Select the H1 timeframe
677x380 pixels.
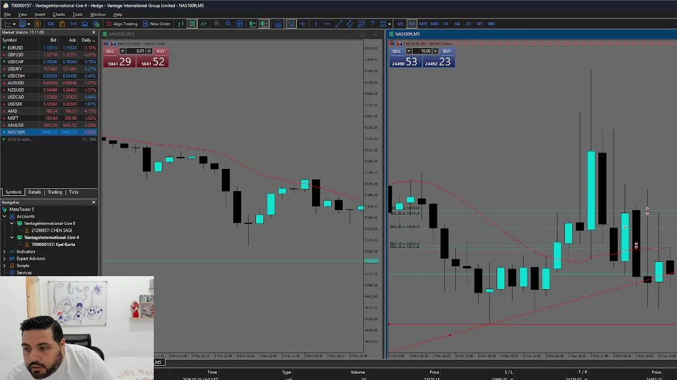coord(446,24)
